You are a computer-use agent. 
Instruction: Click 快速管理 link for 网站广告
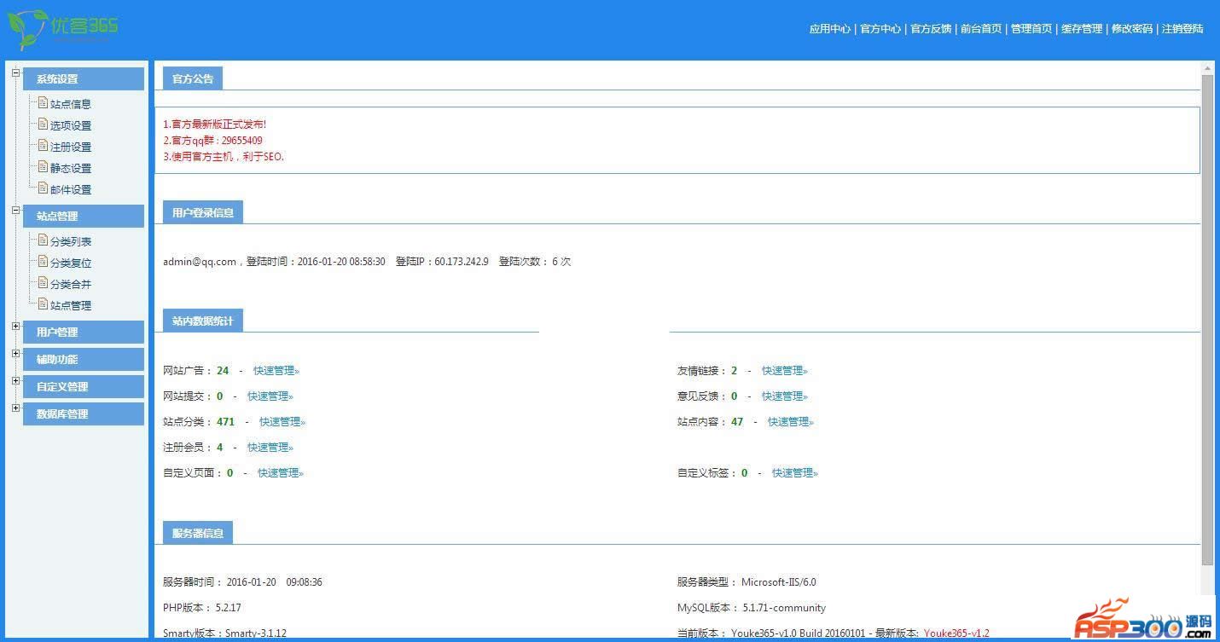pos(276,370)
